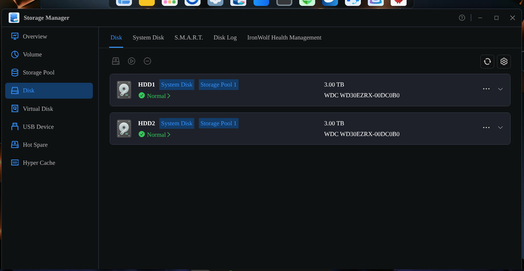Screen dimensions: 524x271
Task: Go to USB Device in sidebar
Action: pos(49,126)
